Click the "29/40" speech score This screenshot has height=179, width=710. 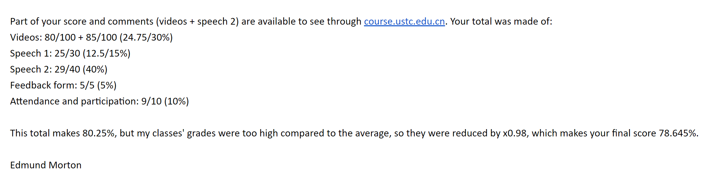67,70
